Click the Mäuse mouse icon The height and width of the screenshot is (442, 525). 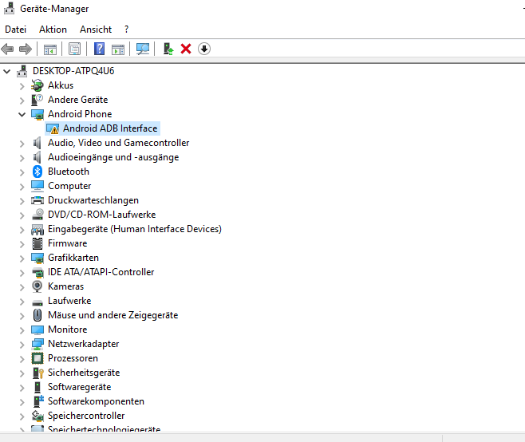37,315
